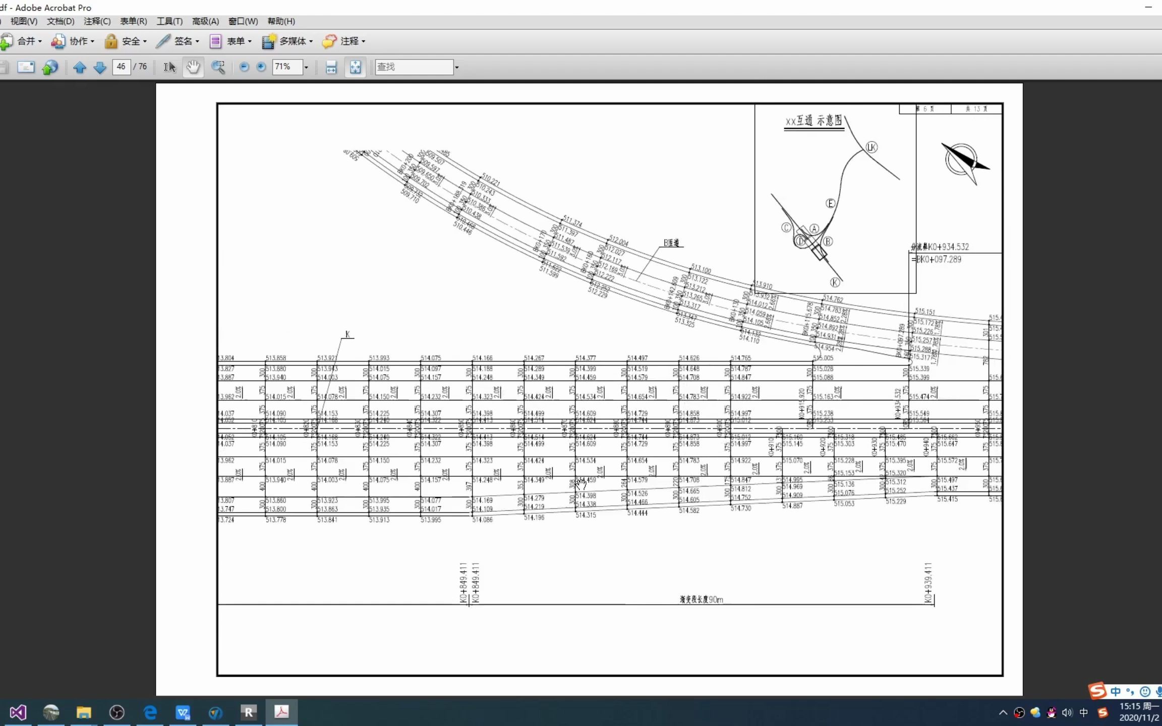The image size is (1162, 726).
Task: Select the text Select tool cursor icon
Action: tap(169, 67)
